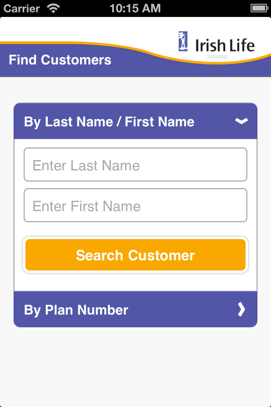
Task: Tap the empty grey area below accordion
Action: tap(135, 365)
